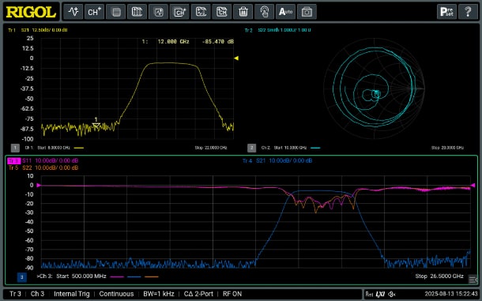Select Tr 1 S21 trace label

[38, 30]
